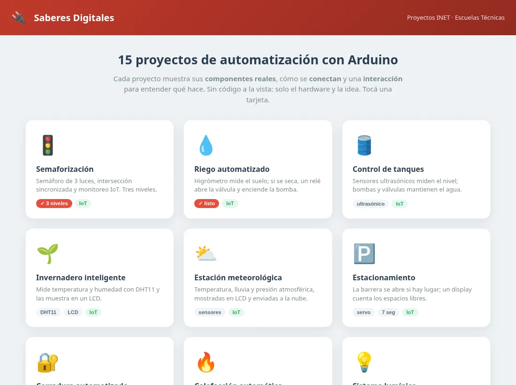Open the Riego automatizado project title
The height and width of the screenshot is (385, 516).
232,169
